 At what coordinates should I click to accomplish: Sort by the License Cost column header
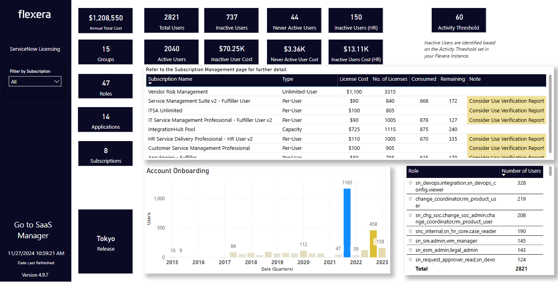click(x=354, y=79)
